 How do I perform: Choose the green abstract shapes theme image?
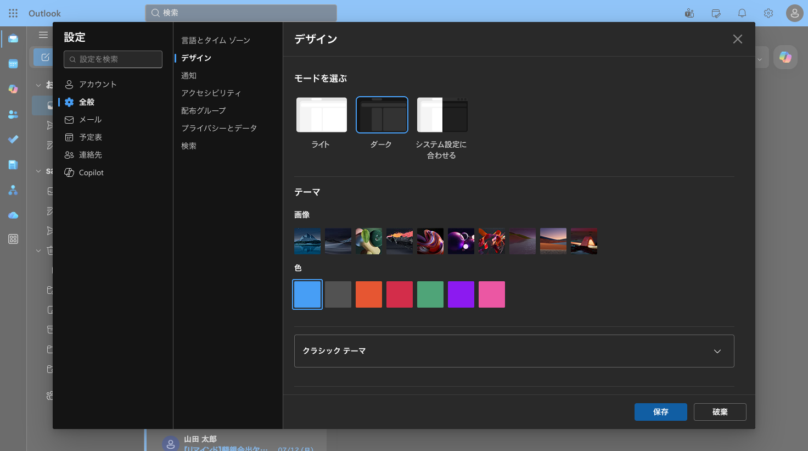(x=369, y=241)
